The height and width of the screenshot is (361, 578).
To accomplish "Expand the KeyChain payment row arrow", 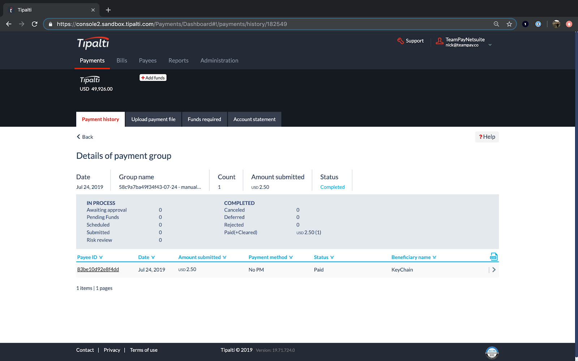I will [494, 270].
